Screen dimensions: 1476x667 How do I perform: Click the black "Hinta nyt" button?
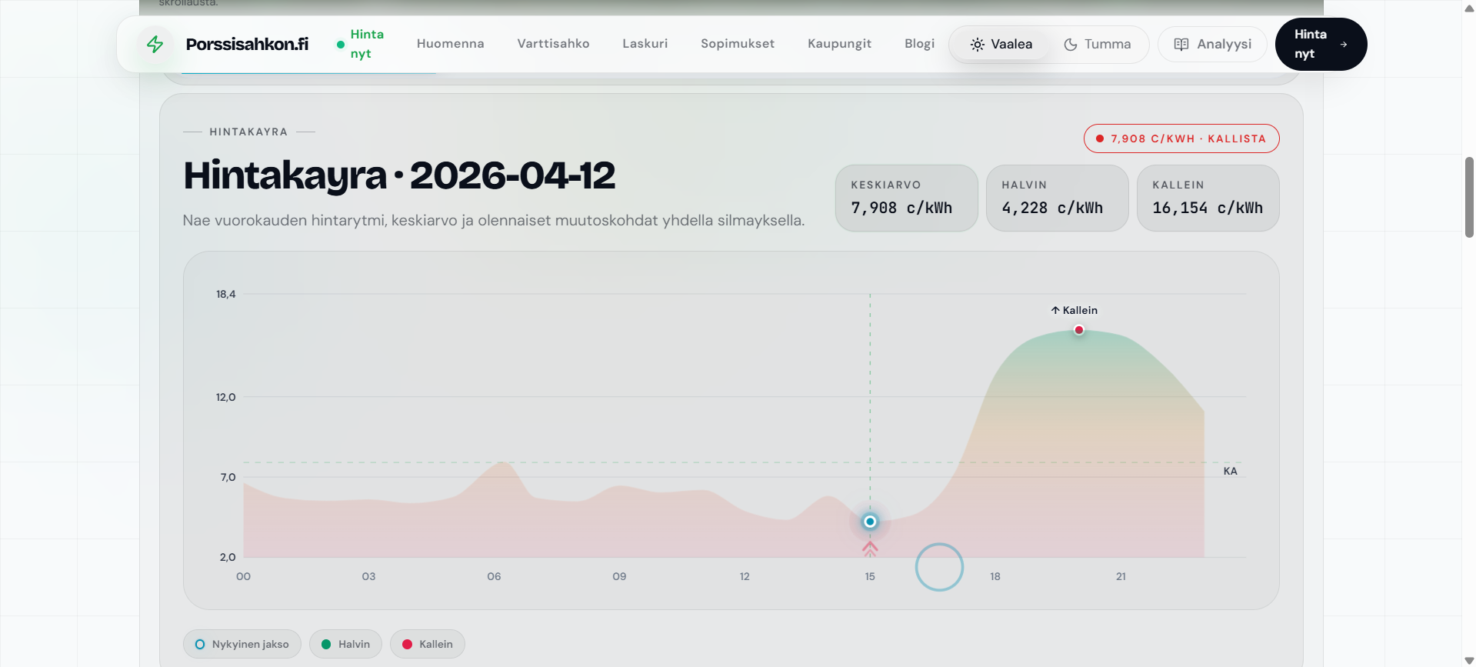pyautogui.click(x=1321, y=44)
